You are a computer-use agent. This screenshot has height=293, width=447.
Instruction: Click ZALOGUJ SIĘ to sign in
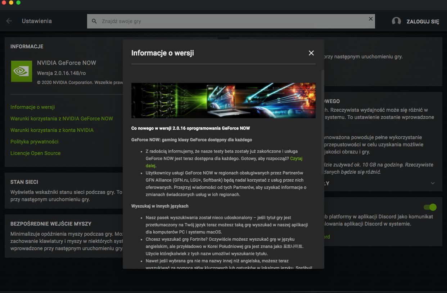pos(423,22)
